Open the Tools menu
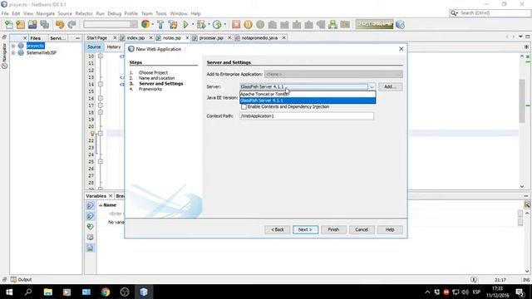 click(x=161, y=13)
